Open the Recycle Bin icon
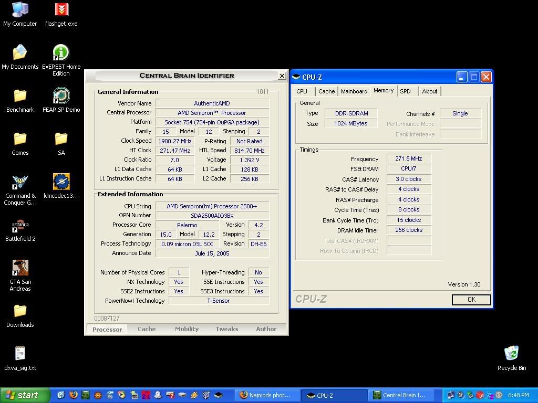Viewport: 538px width, 403px height. tap(511, 354)
